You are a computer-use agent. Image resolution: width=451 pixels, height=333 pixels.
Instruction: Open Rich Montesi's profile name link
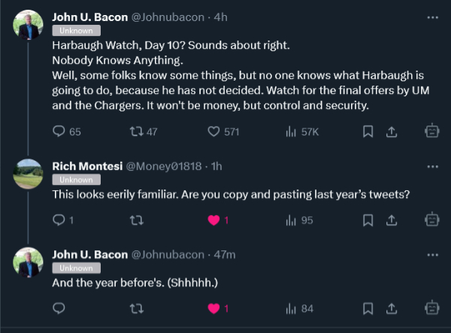81,166
